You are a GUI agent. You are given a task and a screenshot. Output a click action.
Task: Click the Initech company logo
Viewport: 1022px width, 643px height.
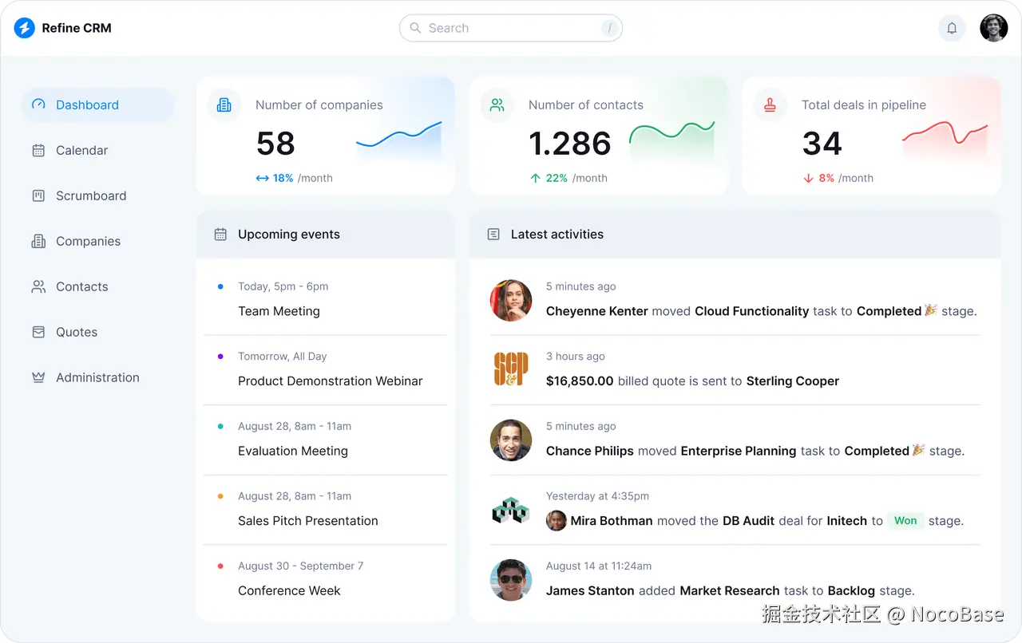511,511
